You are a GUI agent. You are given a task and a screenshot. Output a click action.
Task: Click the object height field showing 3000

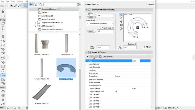[103, 47]
